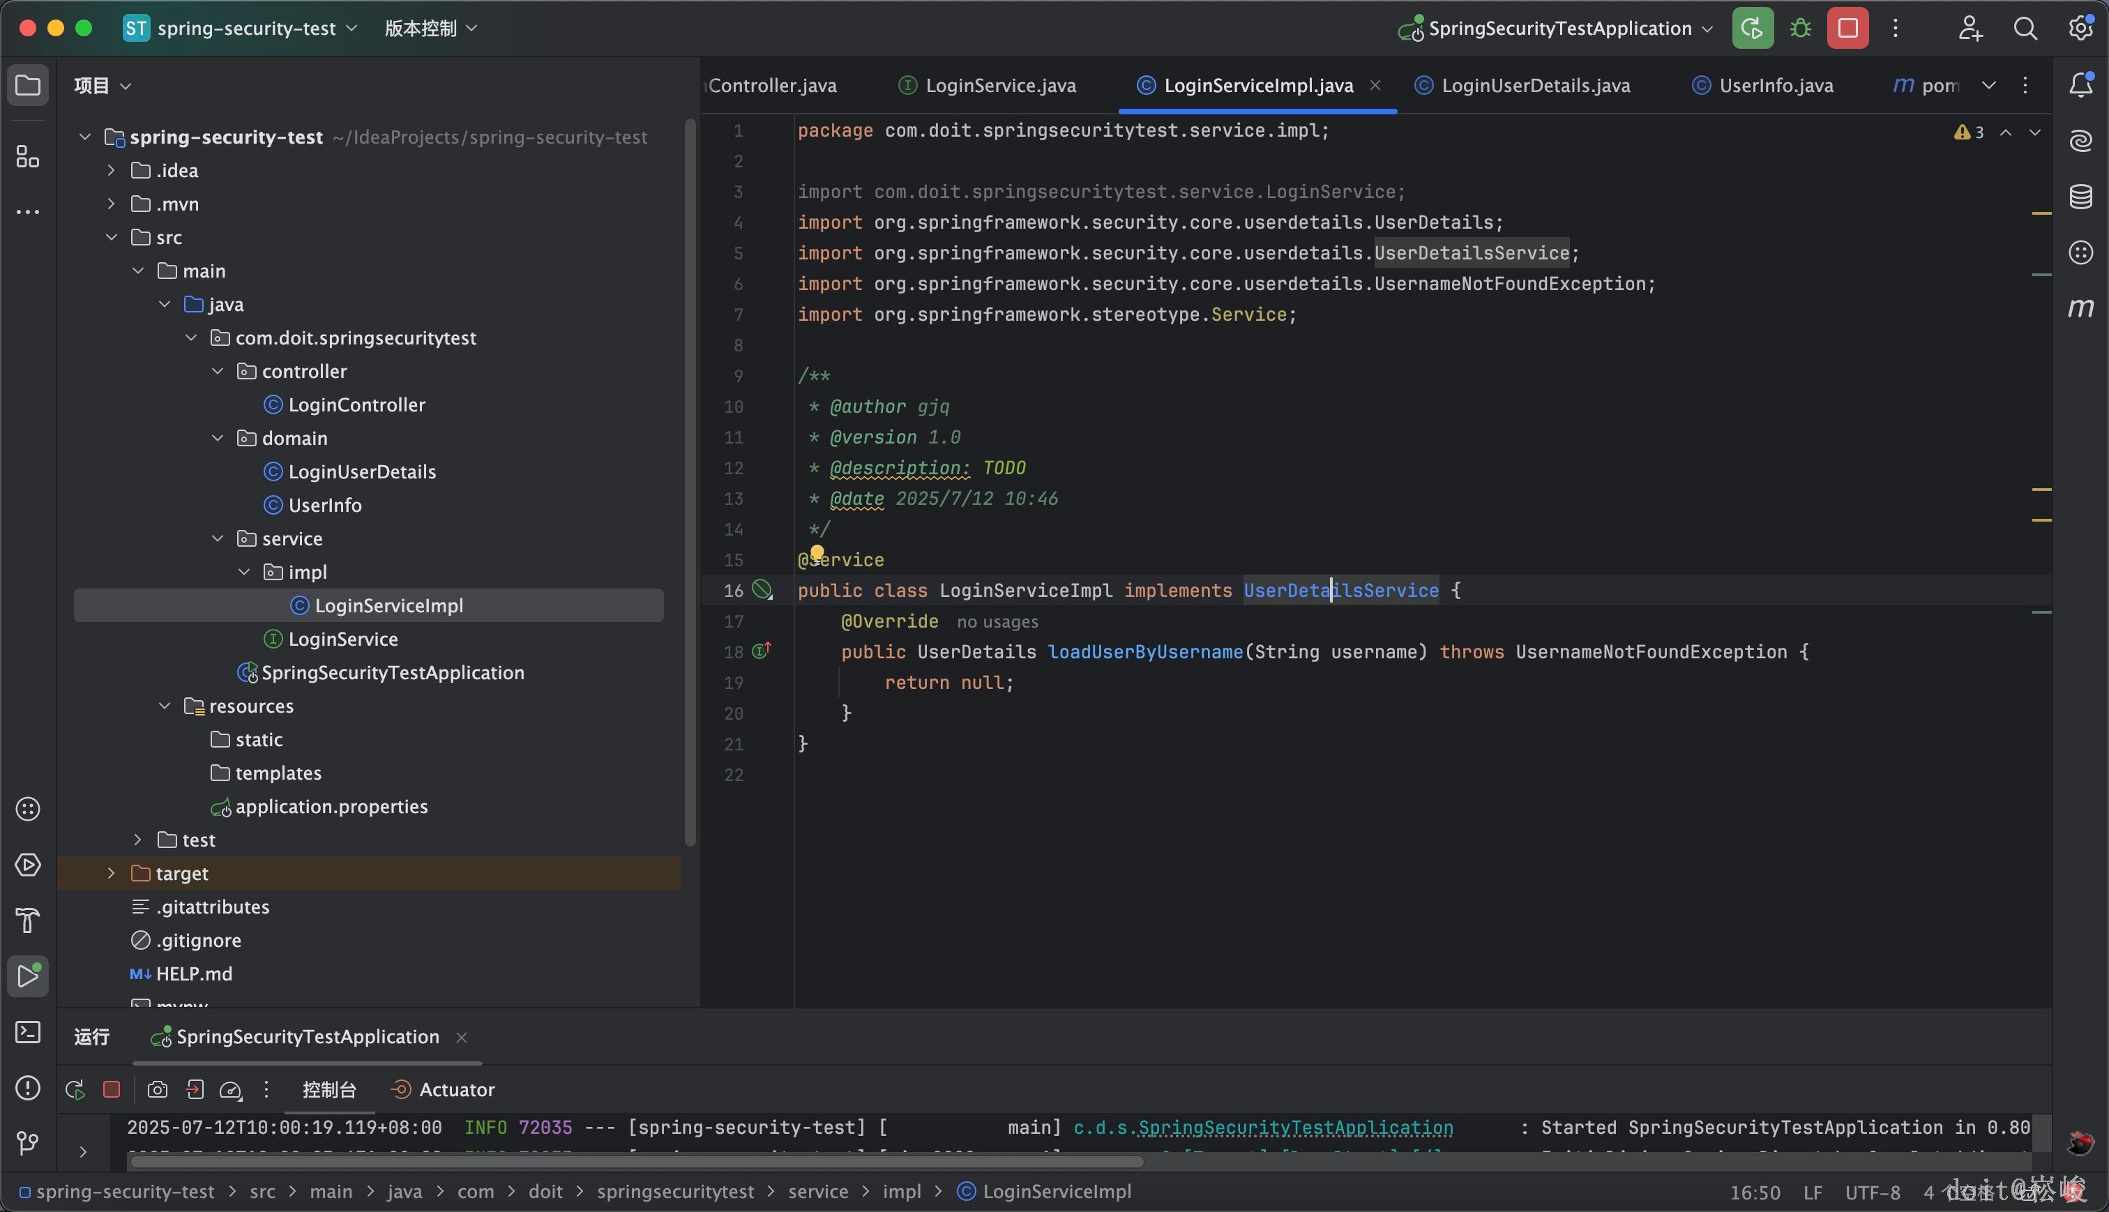Viewport: 2109px width, 1212px height.
Task: Click the Notifications bell icon
Action: click(x=2080, y=85)
